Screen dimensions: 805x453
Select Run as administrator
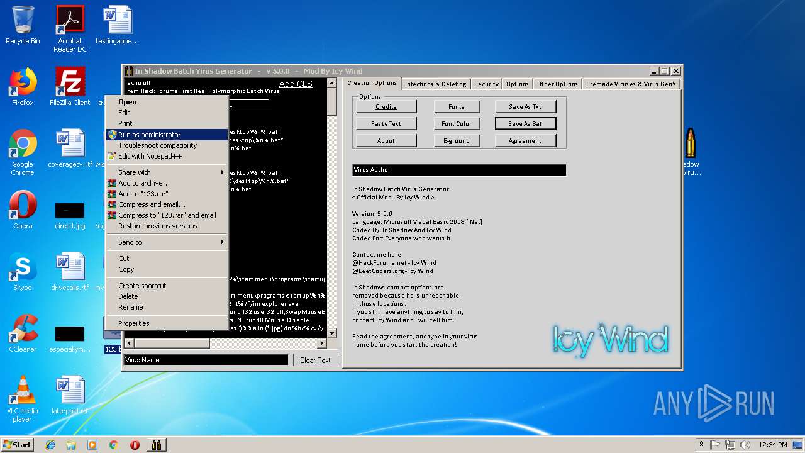point(167,135)
